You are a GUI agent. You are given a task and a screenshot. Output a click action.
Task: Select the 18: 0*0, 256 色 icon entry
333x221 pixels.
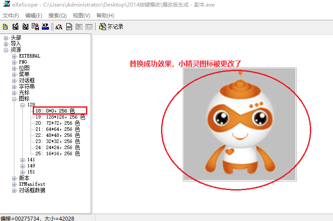coord(55,111)
